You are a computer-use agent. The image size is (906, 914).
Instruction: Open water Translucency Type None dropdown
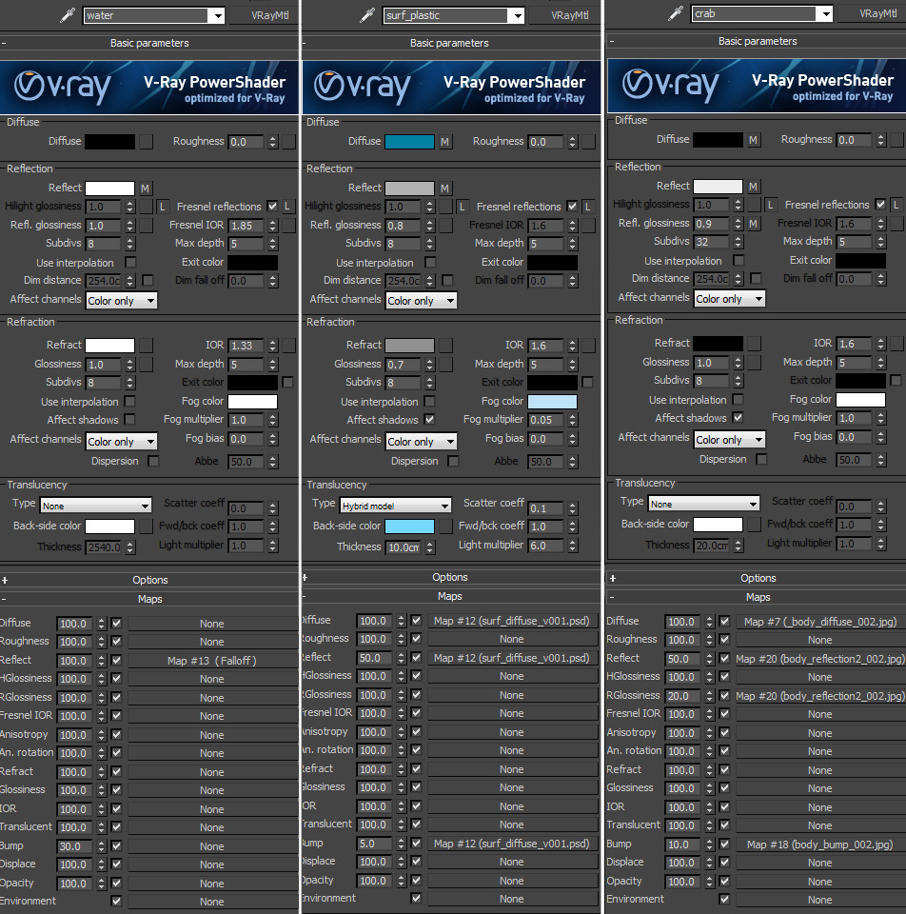click(95, 506)
